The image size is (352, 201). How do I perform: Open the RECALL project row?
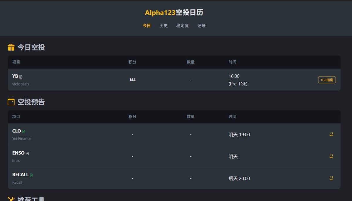tap(20, 175)
